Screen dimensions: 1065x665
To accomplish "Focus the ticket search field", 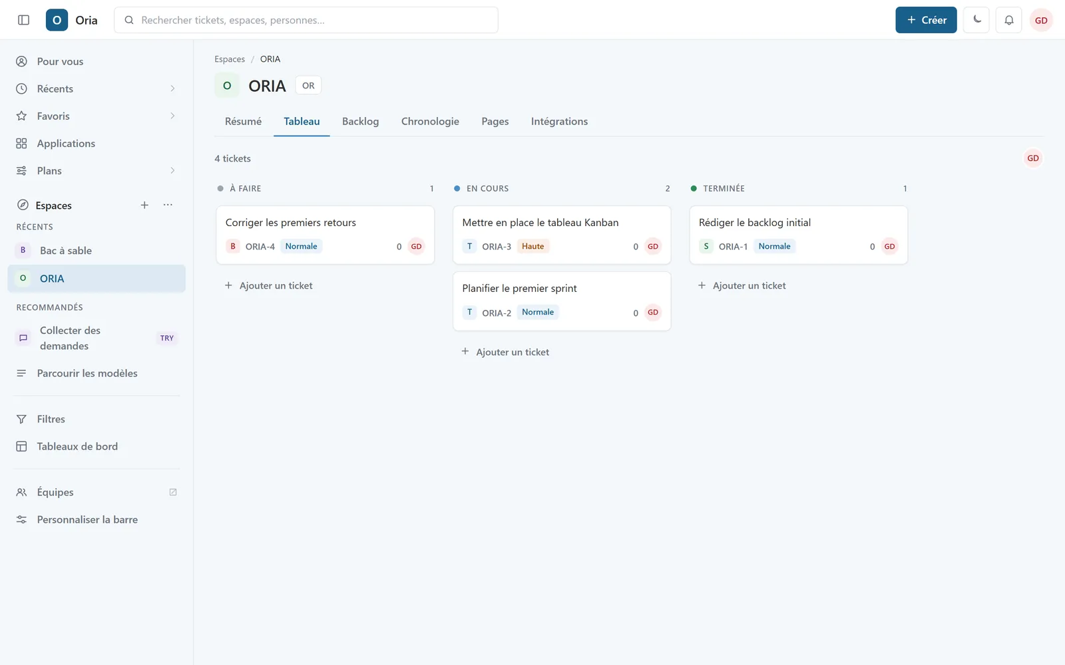I will click(x=306, y=20).
